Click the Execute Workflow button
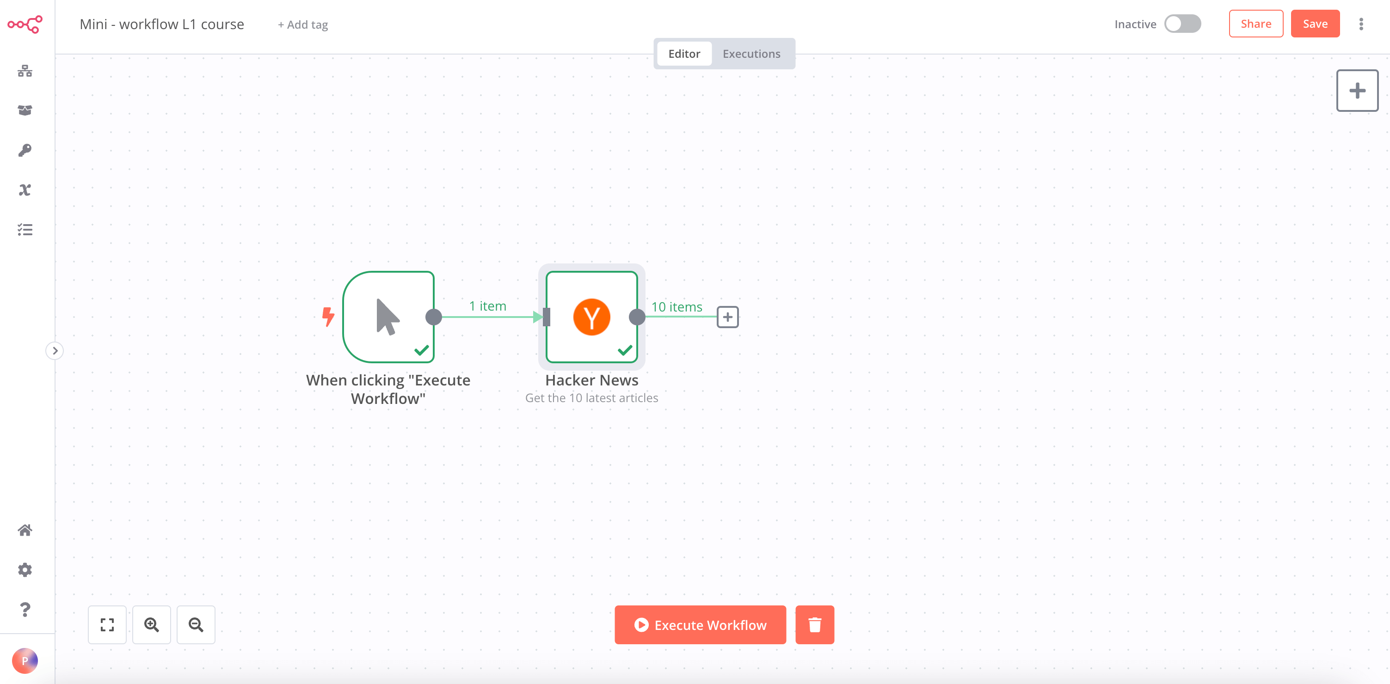 [700, 625]
